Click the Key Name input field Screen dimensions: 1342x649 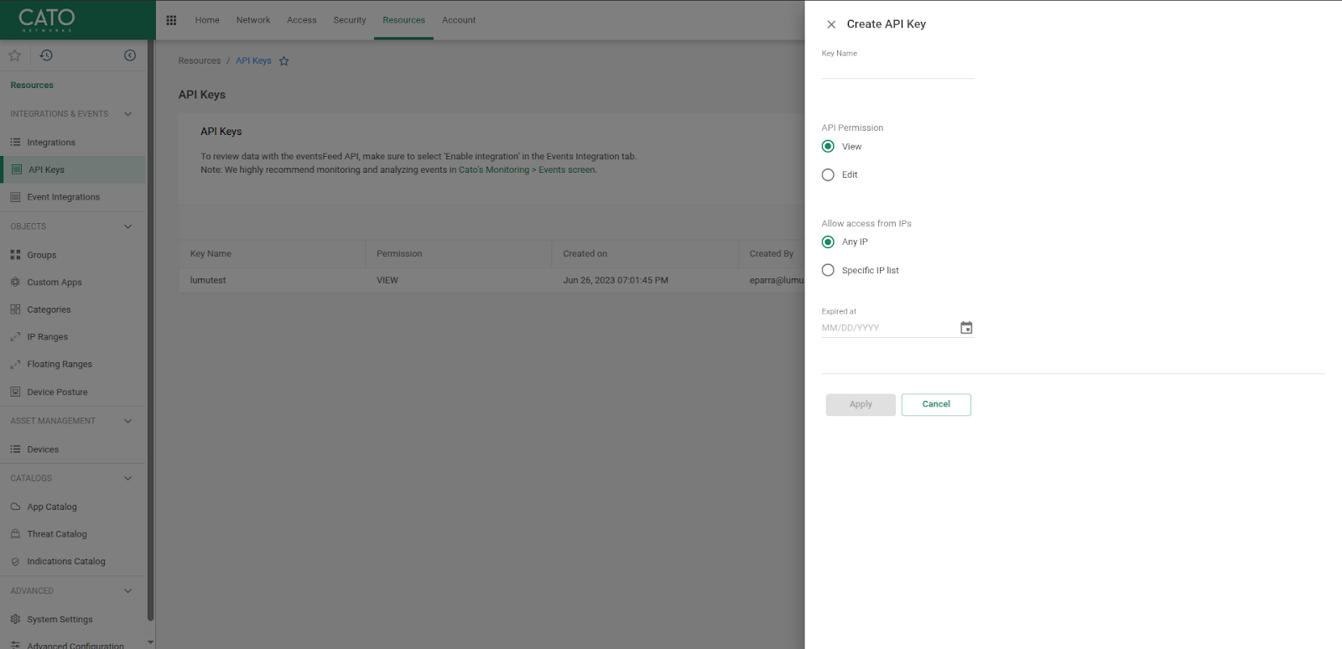pyautogui.click(x=897, y=70)
